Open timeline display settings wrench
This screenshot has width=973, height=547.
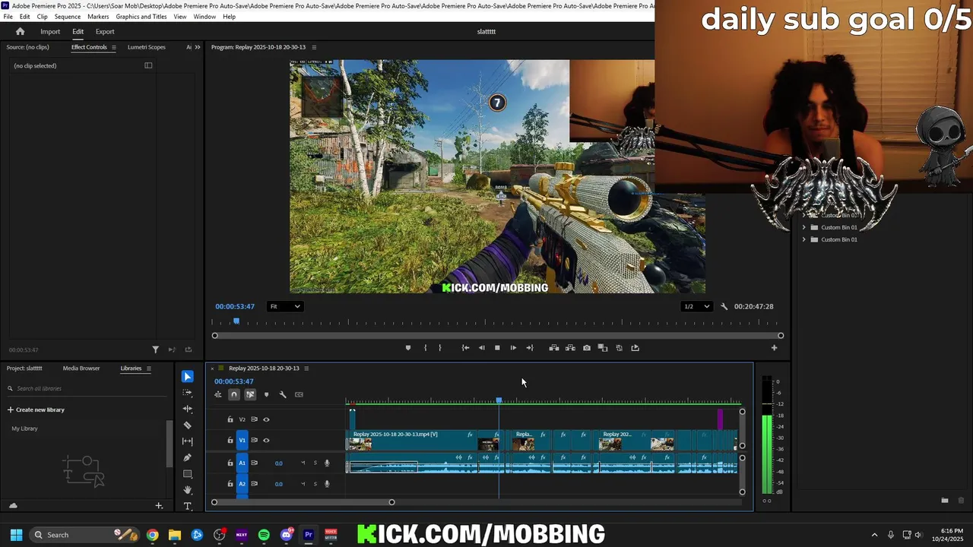point(283,394)
